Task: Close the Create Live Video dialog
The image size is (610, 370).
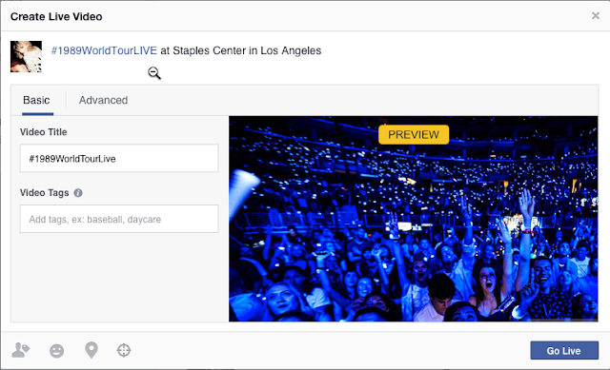Action: coord(595,15)
